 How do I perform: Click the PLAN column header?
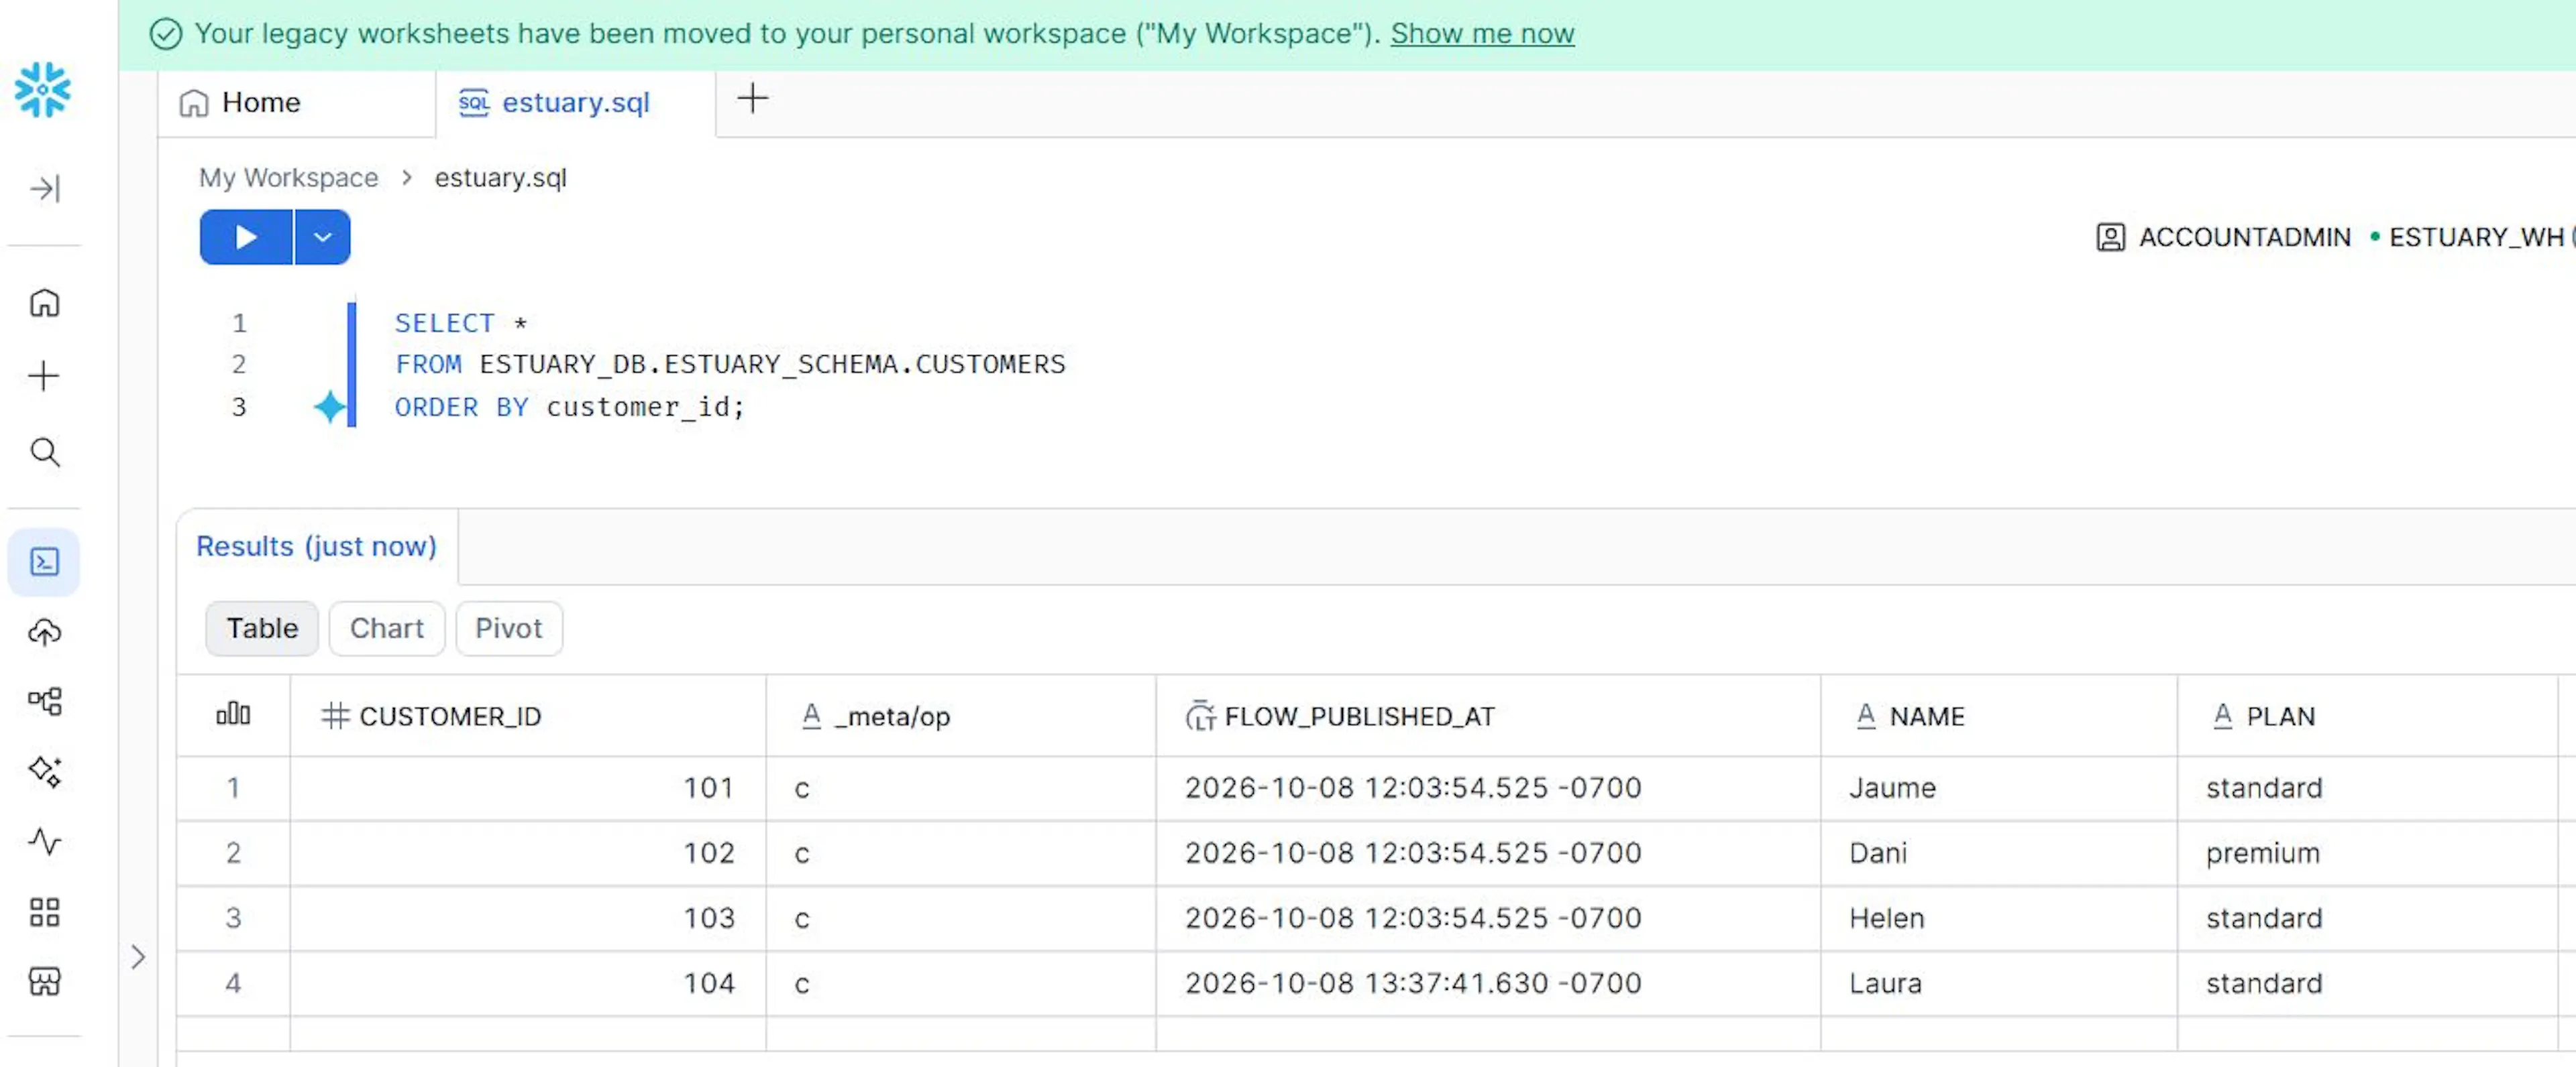point(2367,715)
